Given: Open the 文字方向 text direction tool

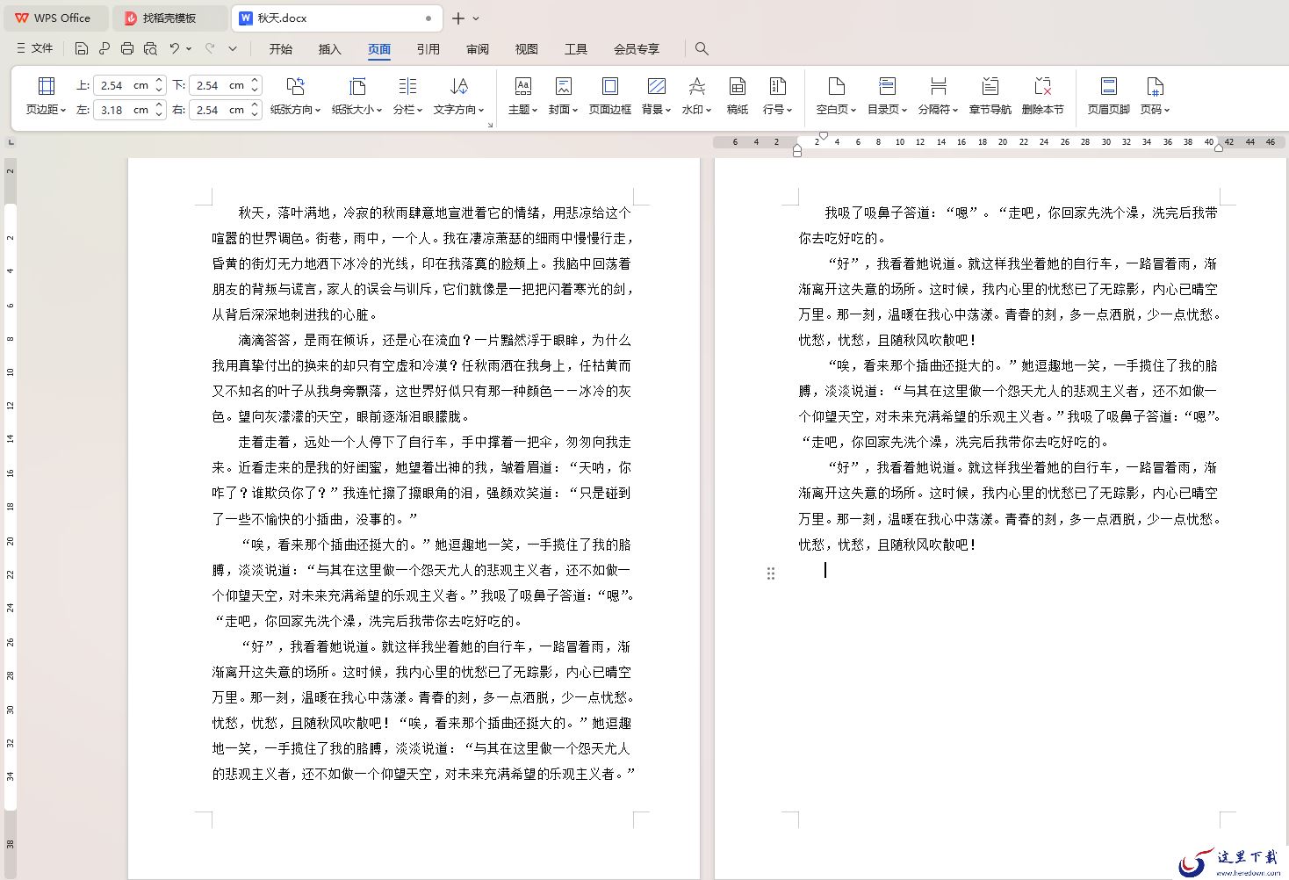Looking at the screenshot, I should (x=458, y=96).
